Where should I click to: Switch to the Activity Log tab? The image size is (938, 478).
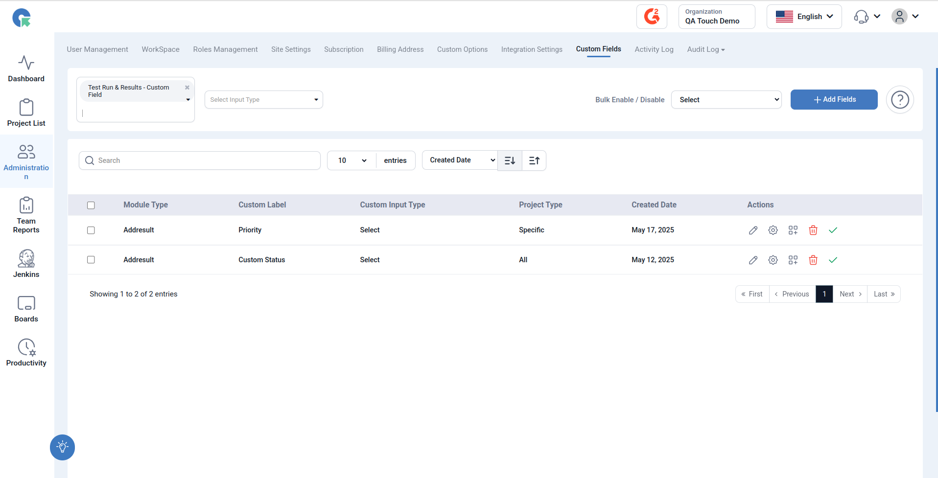[654, 49]
